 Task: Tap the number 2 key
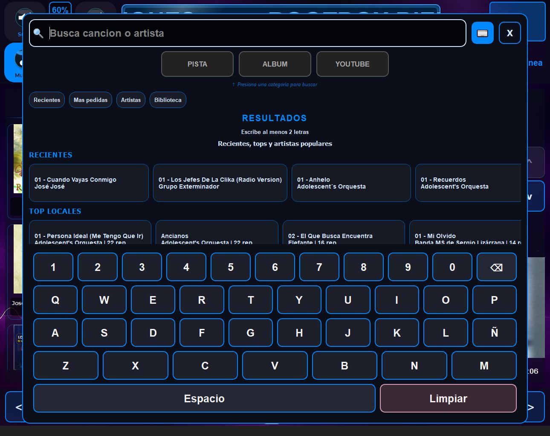point(98,267)
